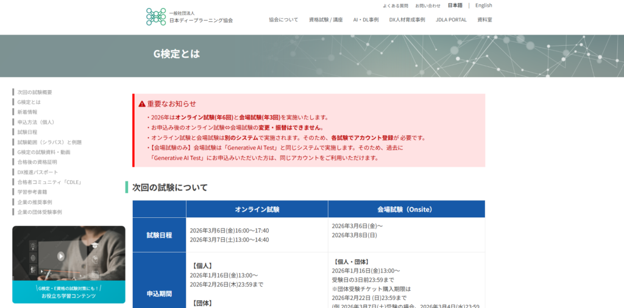
Task: Open the よくある質問 link
Action: pos(395,5)
